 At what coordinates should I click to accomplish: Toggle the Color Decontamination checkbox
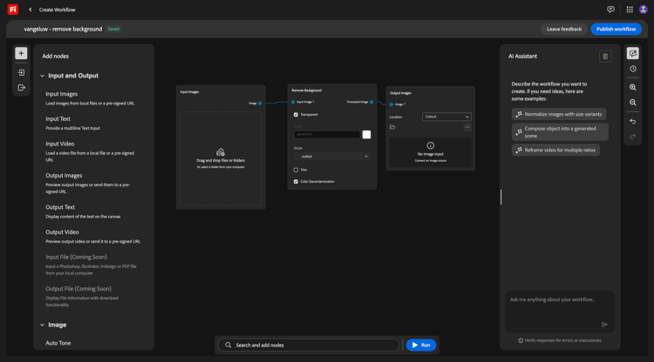pyautogui.click(x=296, y=181)
